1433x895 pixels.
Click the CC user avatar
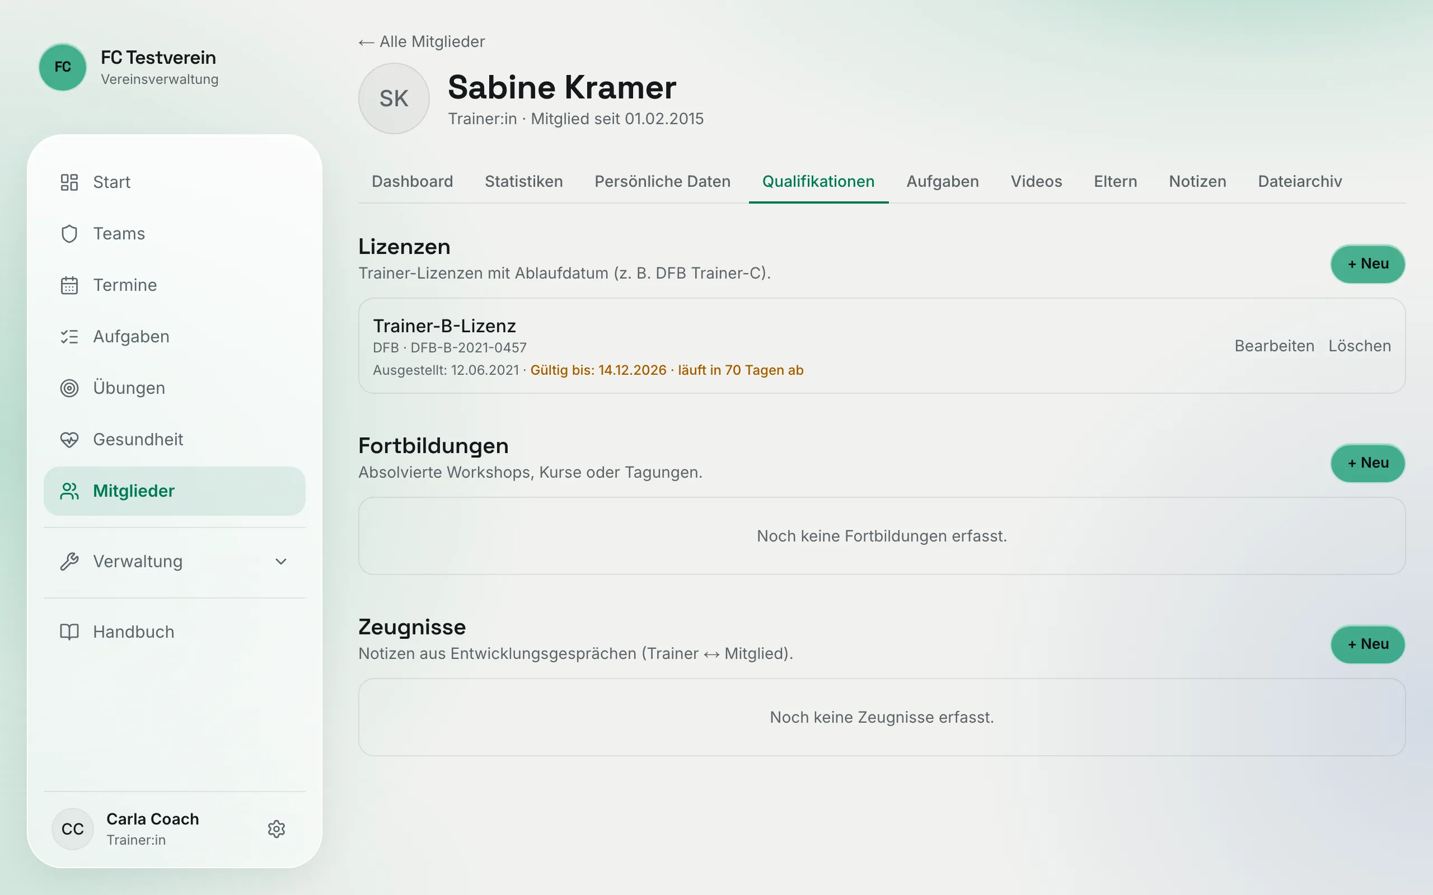[x=73, y=828]
